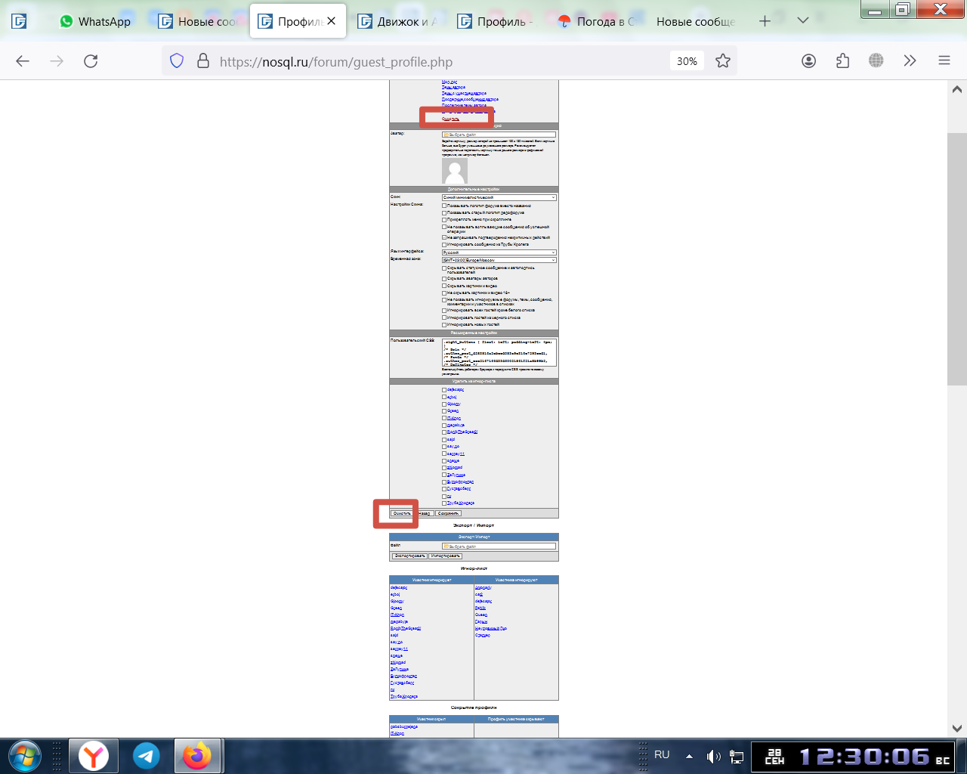Click the tracking protection shield icon
Viewport: 967px width, 774px height.
point(177,61)
